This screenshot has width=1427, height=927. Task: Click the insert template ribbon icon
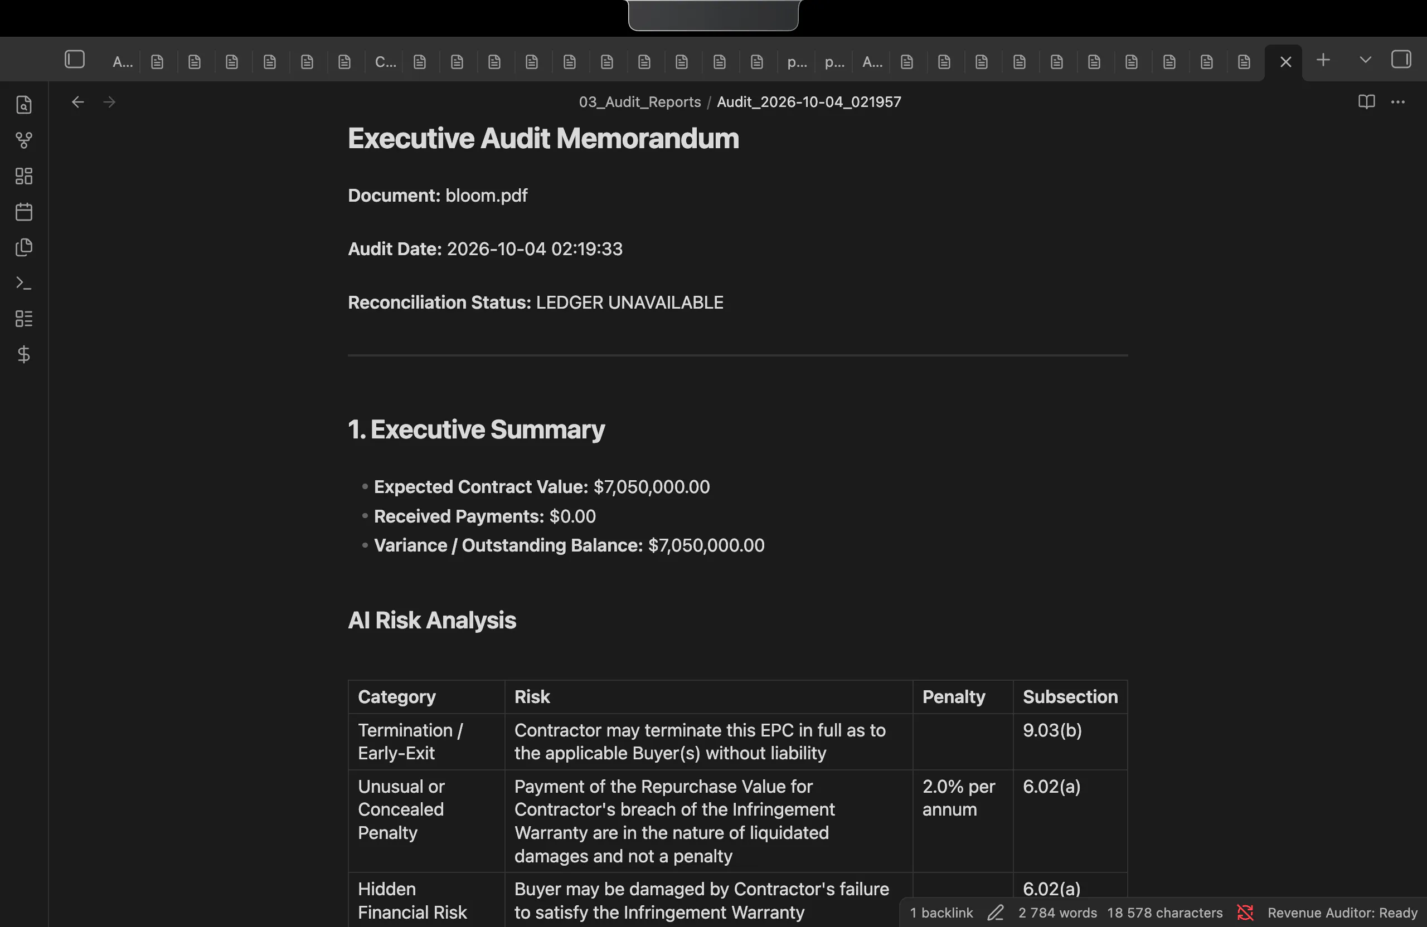pos(24,247)
